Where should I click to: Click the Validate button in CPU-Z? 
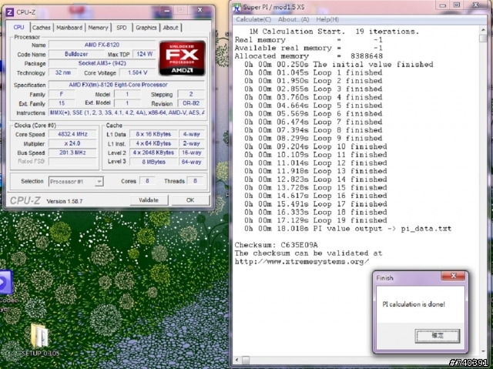[149, 200]
